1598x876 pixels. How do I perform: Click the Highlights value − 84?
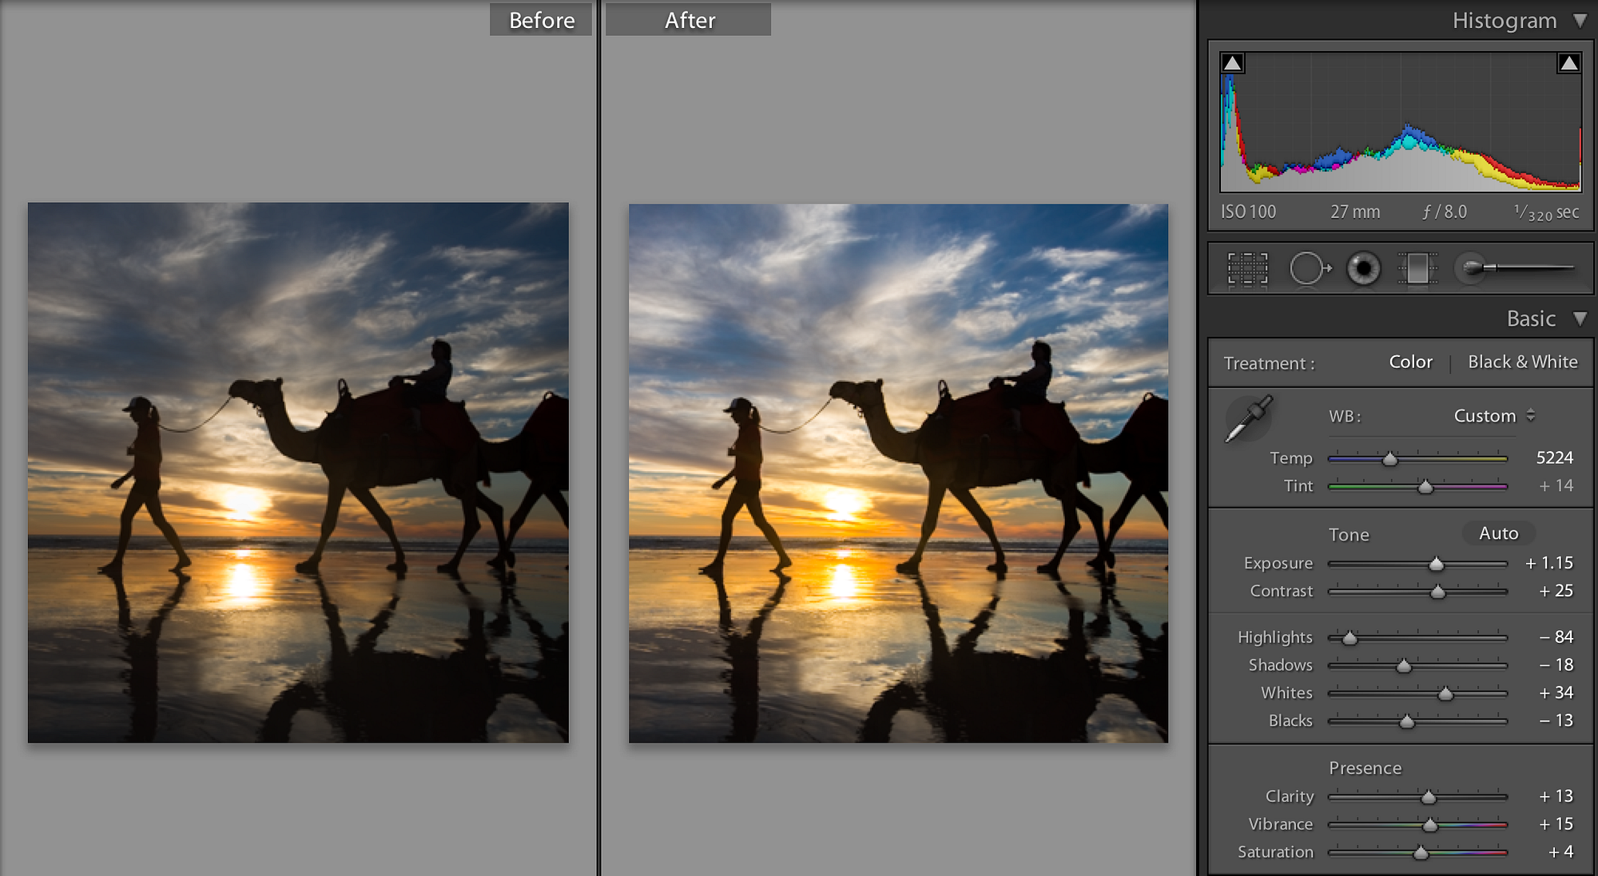pos(1556,637)
